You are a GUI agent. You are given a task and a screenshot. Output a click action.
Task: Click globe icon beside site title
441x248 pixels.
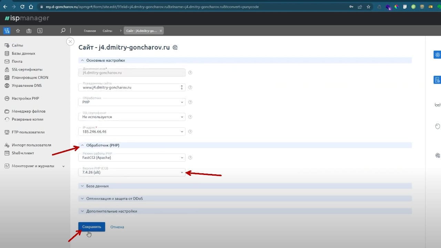pyautogui.click(x=175, y=48)
